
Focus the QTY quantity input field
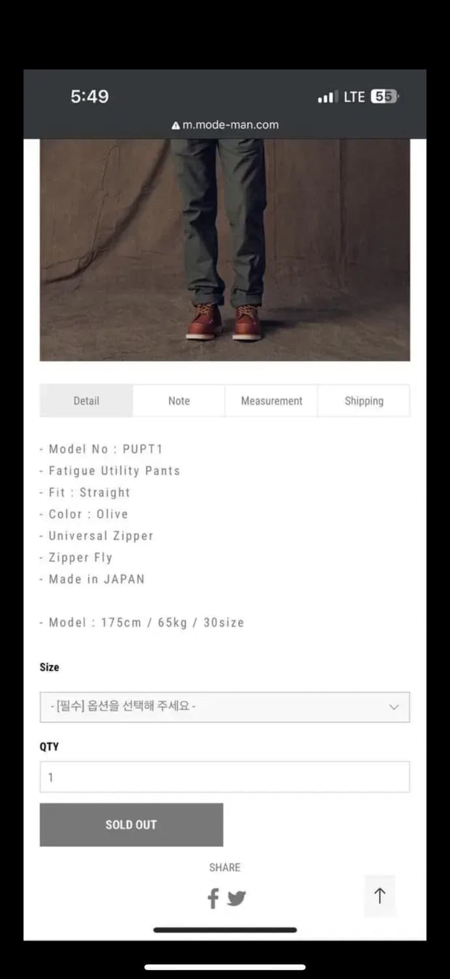224,777
